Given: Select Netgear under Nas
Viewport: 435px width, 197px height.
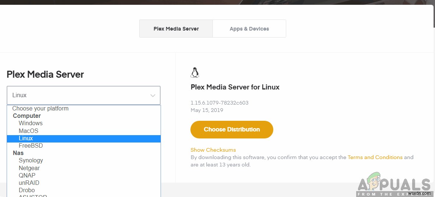Looking at the screenshot, I should point(84,168).
